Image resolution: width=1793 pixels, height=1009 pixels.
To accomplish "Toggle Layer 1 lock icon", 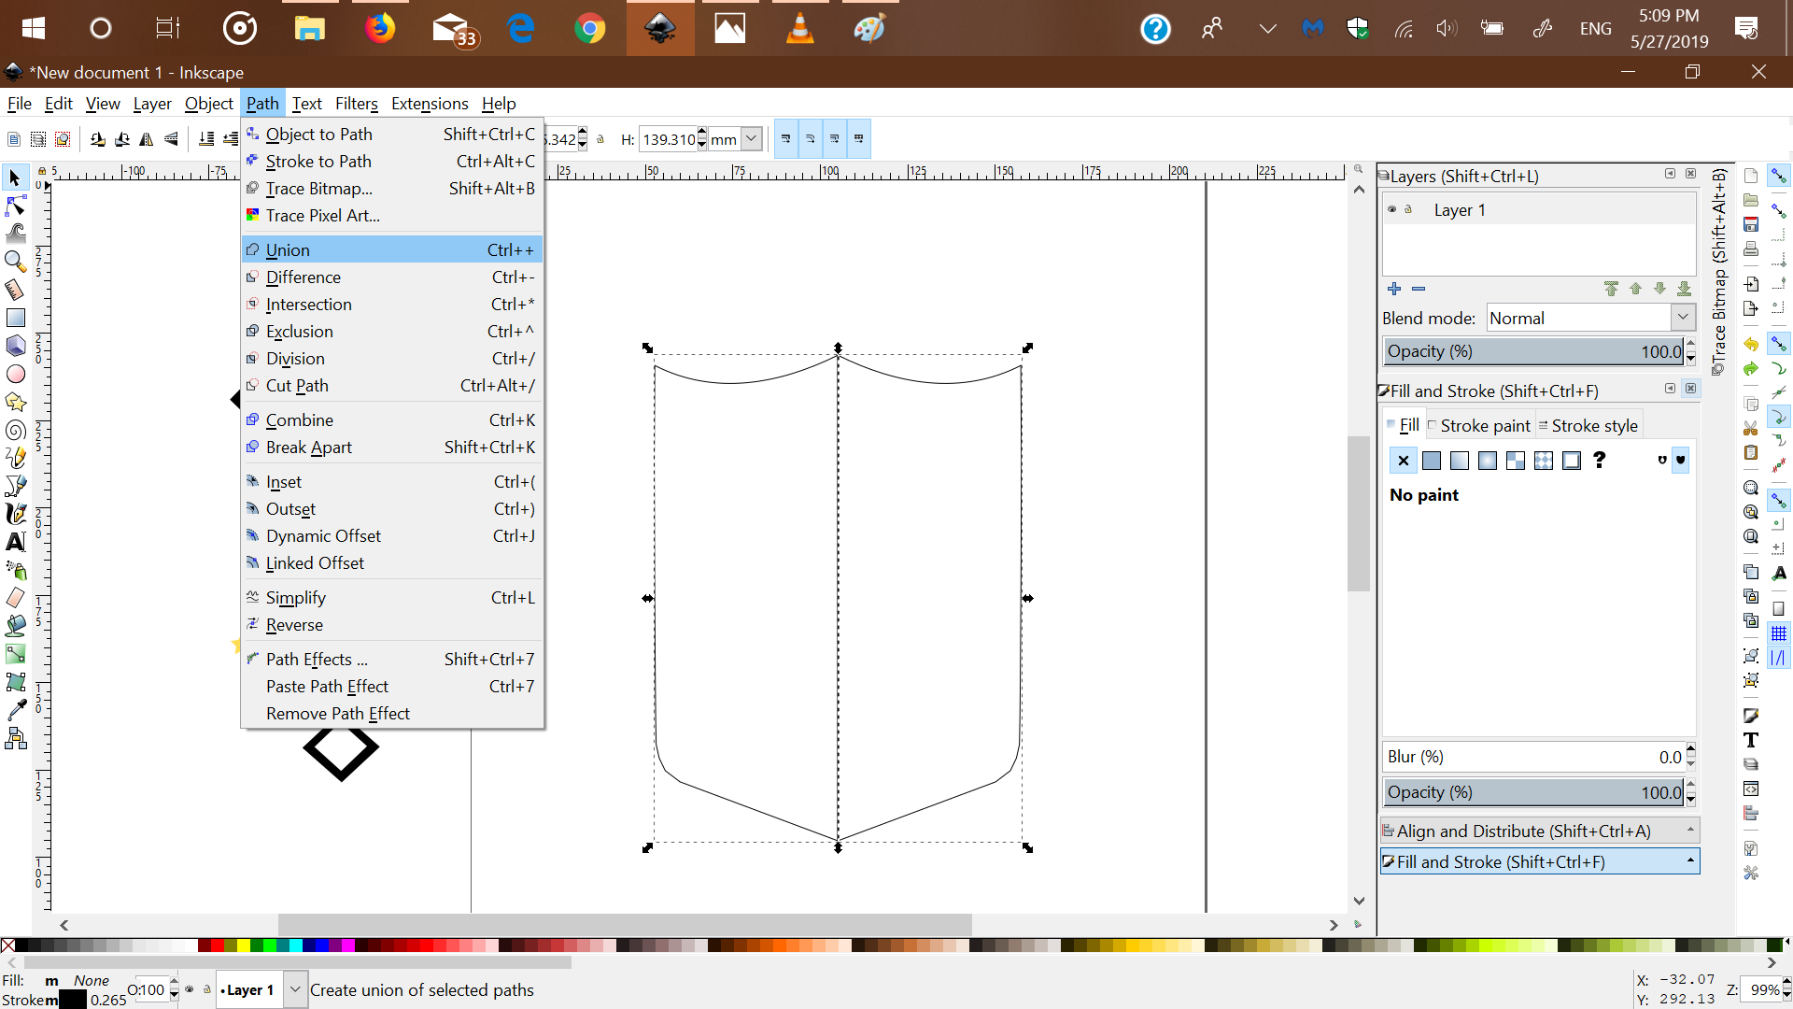I will pos(1408,209).
